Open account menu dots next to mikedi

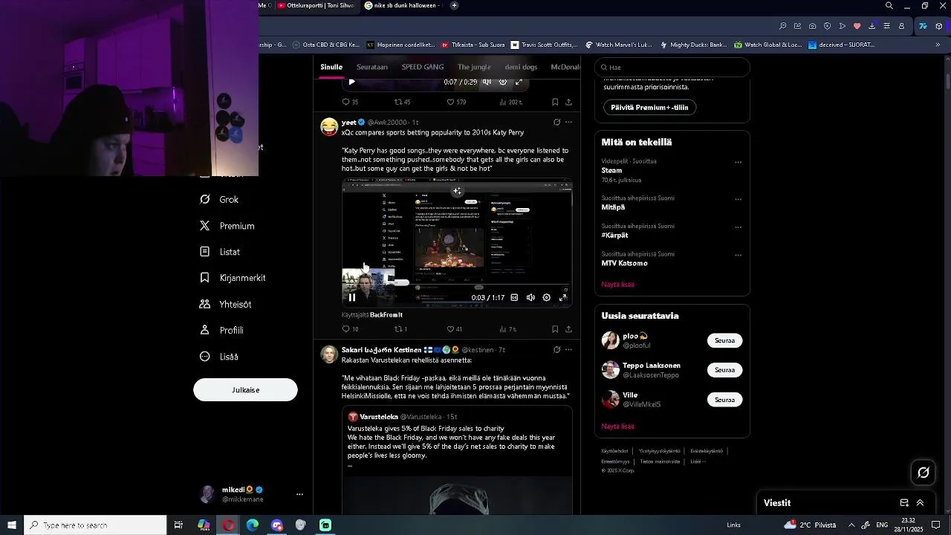coord(299,494)
